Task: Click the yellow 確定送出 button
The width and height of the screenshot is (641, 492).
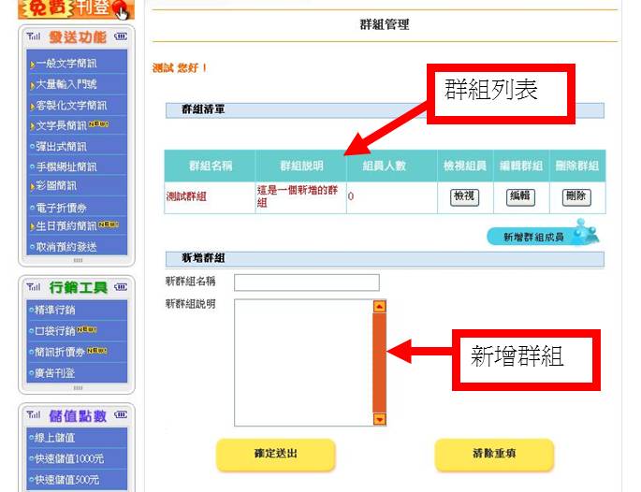Action: (275, 455)
